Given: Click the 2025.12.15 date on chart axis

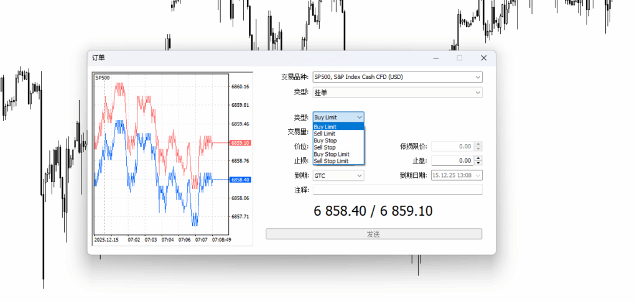Looking at the screenshot, I should coord(106,240).
